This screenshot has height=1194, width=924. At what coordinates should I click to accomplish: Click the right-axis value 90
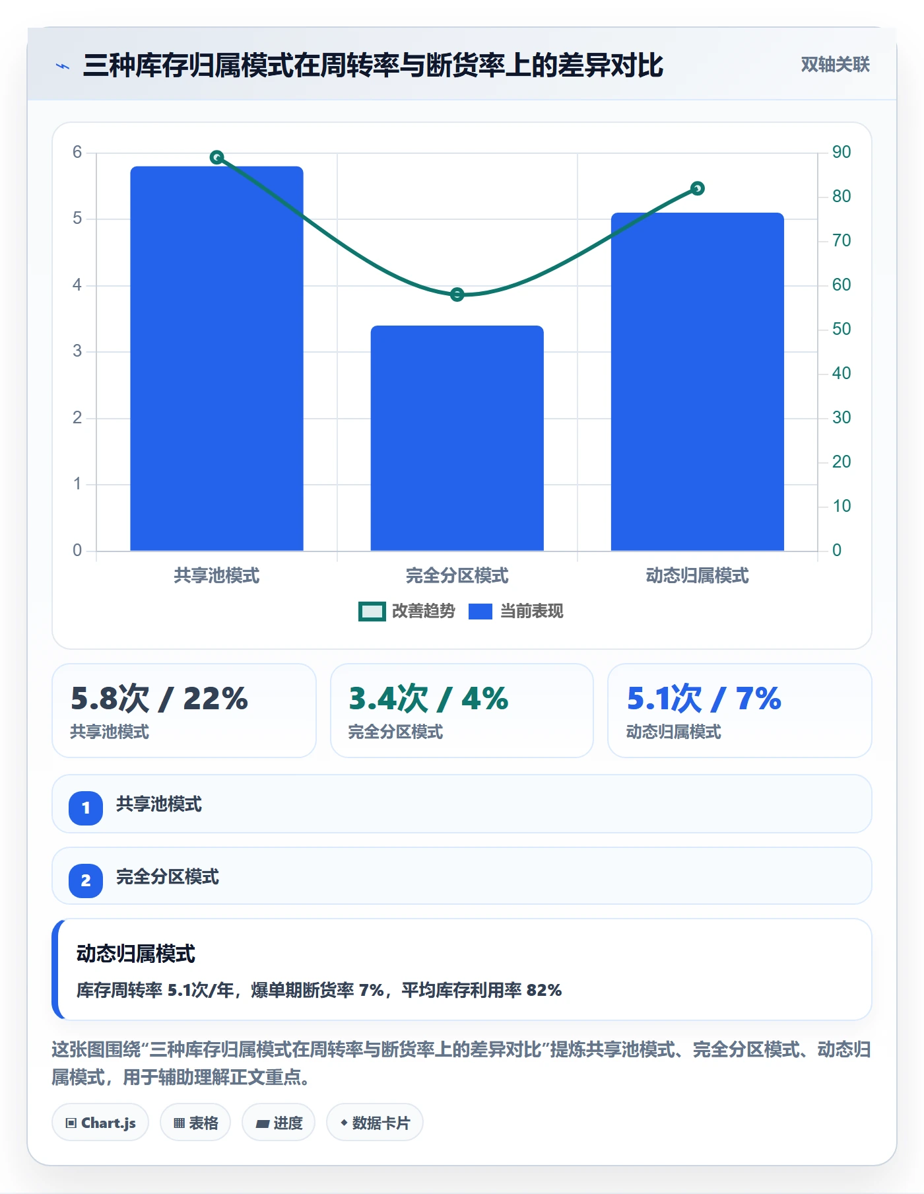pyautogui.click(x=841, y=152)
